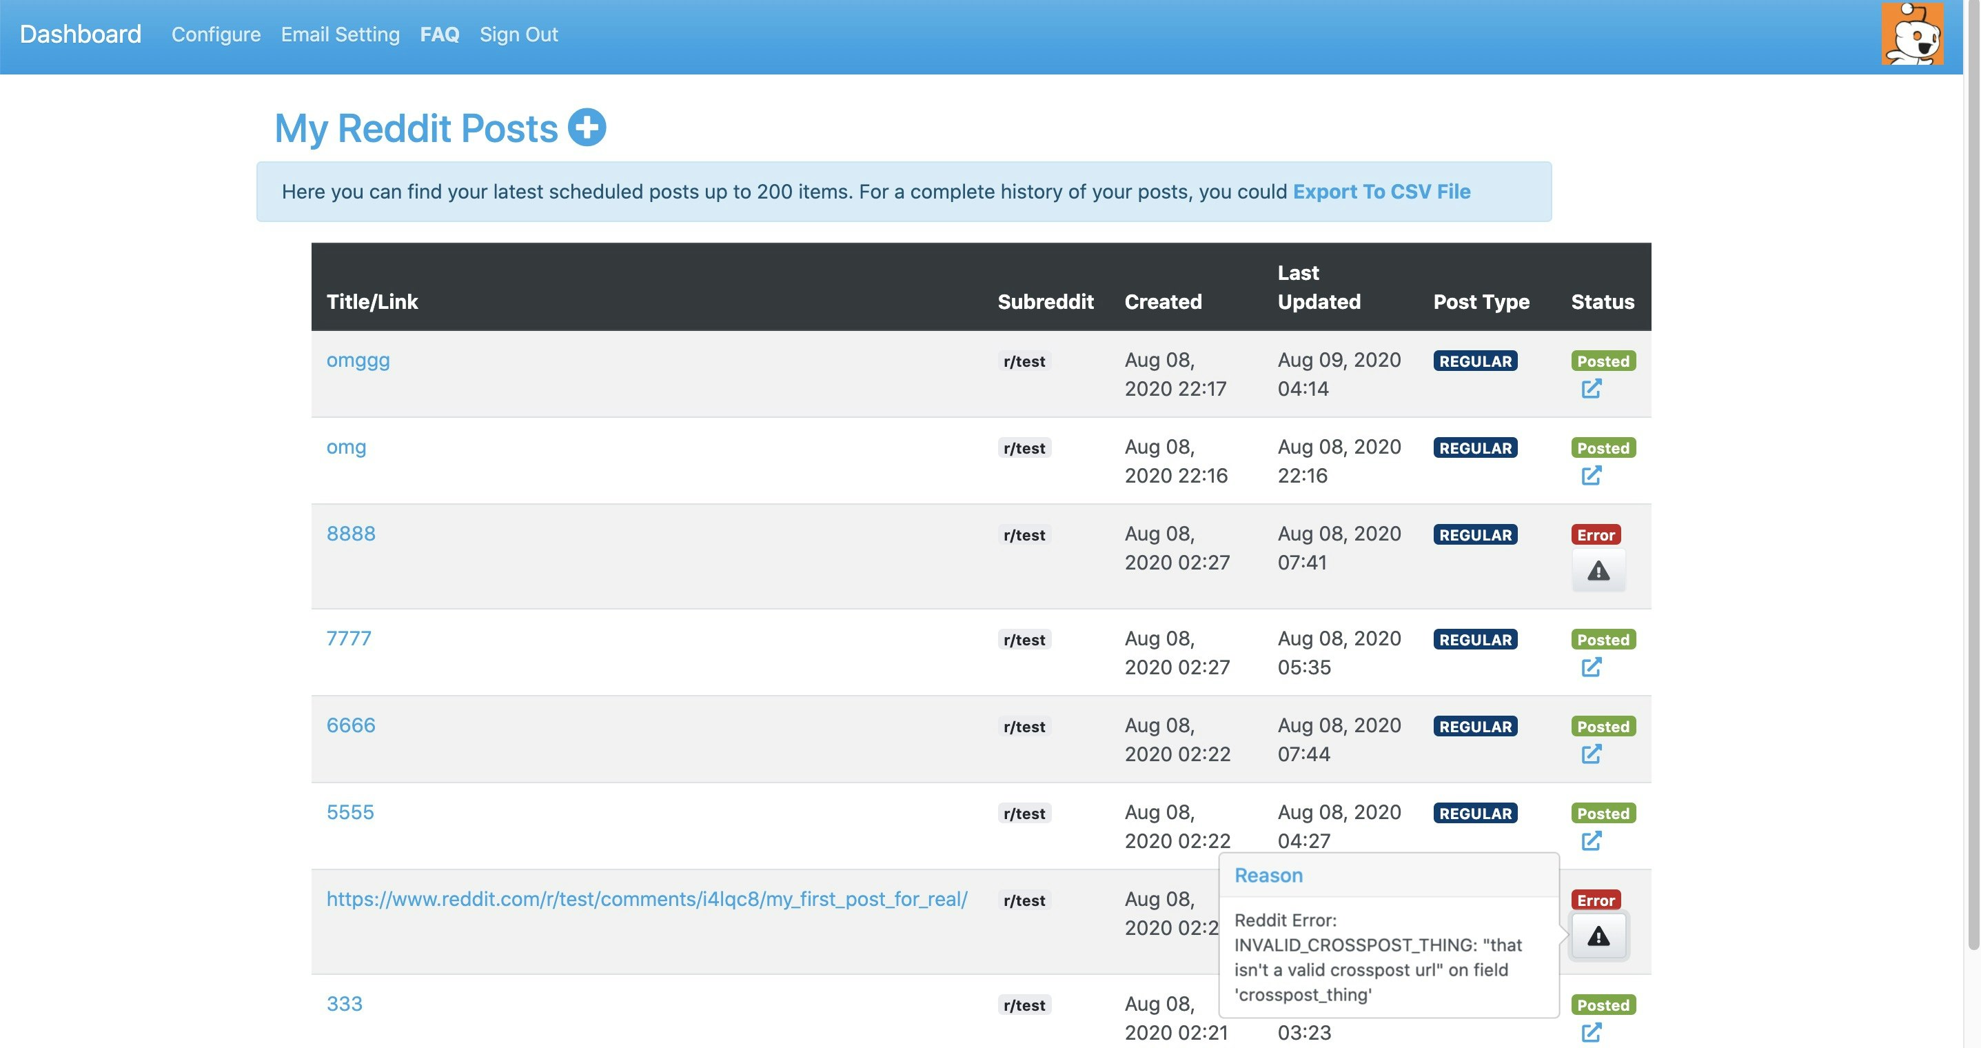
Task: Open the posted link icon for omggg
Action: 1590,389
